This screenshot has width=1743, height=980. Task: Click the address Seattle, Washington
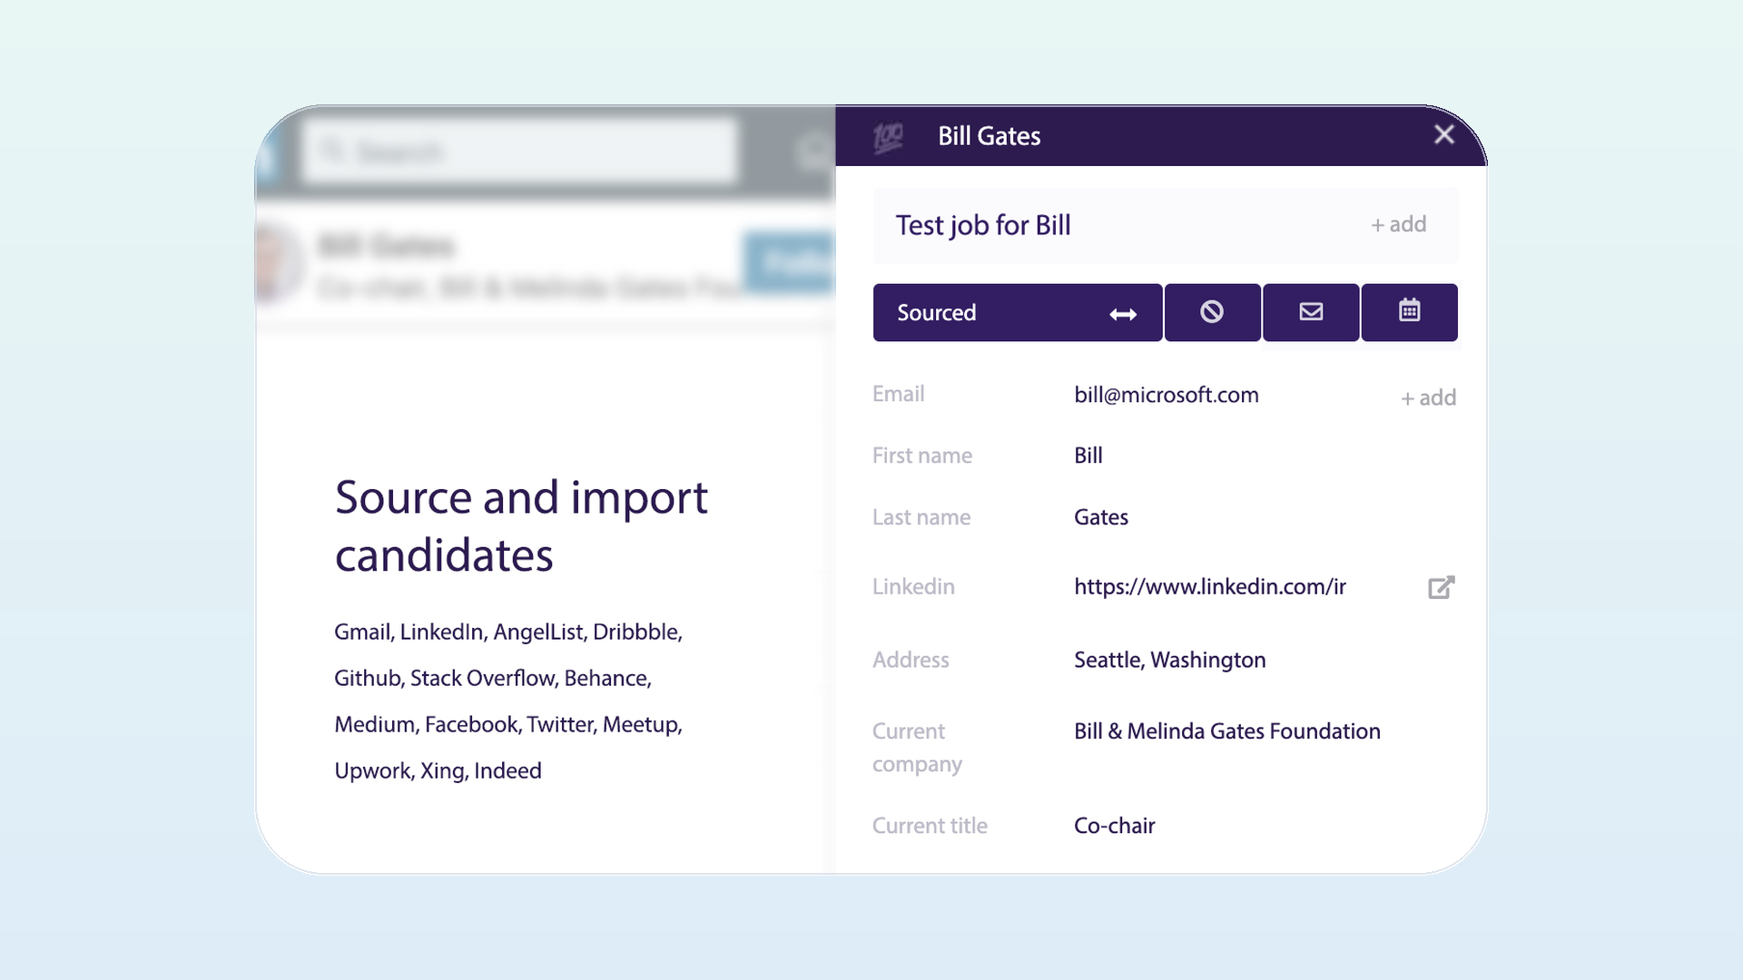tap(1169, 661)
